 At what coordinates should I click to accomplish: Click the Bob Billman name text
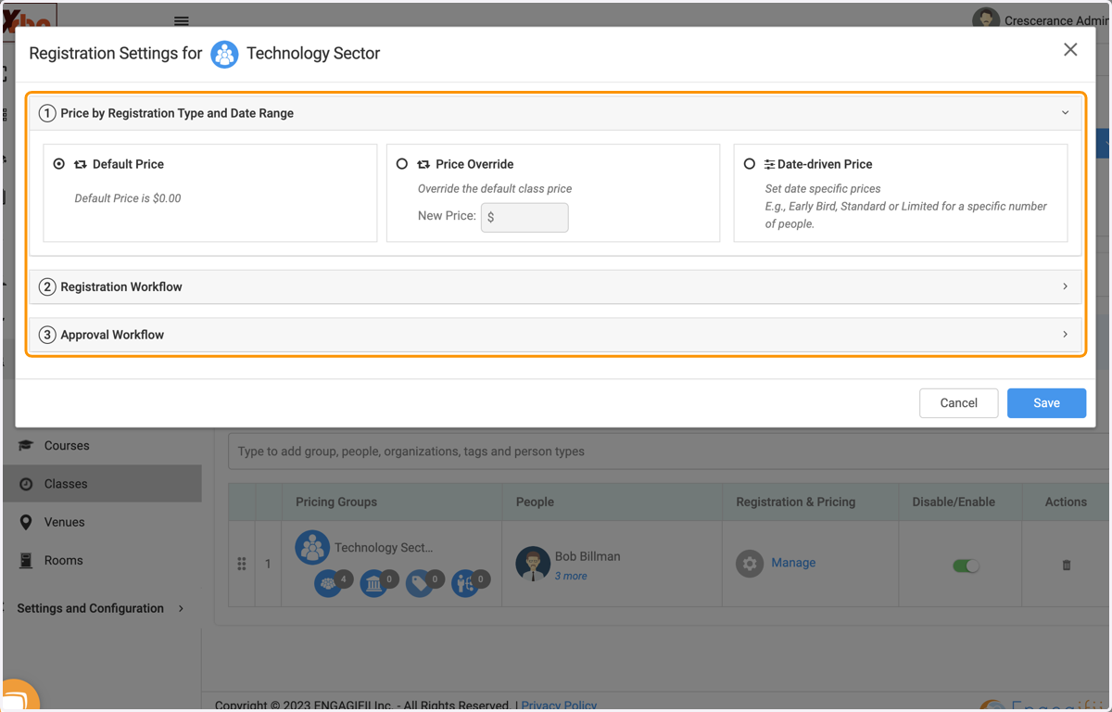(x=588, y=556)
